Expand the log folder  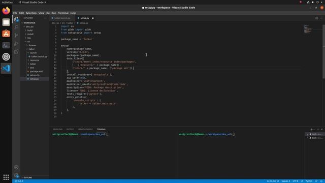coord(29,38)
